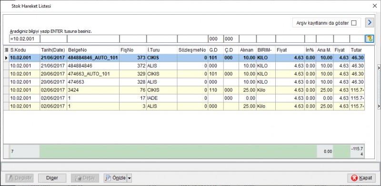Click the Diger button
Image resolution: width=381 pixels, height=186 pixels.
[52, 178]
